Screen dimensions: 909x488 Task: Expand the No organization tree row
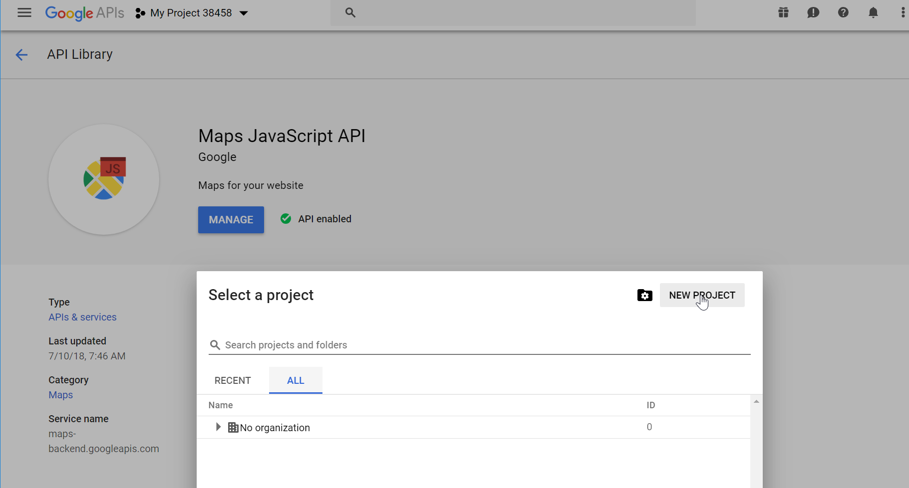[x=218, y=427]
